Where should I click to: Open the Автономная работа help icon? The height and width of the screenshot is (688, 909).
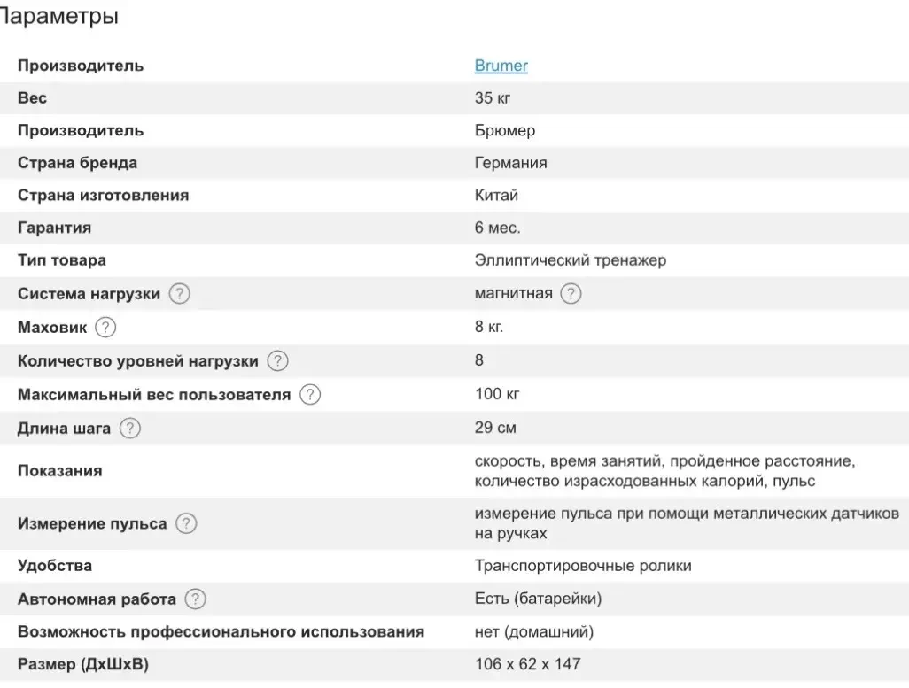click(x=196, y=599)
